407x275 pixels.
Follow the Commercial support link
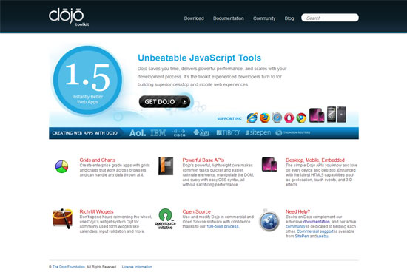[314, 231]
